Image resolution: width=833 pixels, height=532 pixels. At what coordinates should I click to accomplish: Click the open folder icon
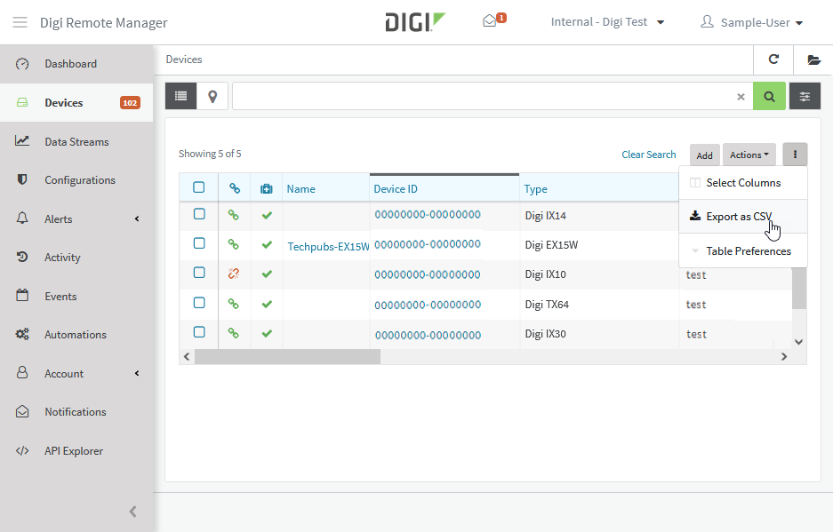813,60
